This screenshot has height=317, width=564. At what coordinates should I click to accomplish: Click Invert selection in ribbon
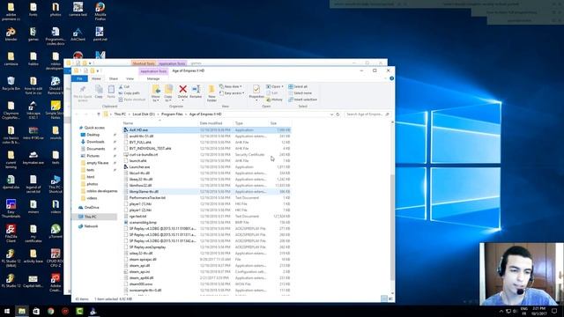(302, 100)
